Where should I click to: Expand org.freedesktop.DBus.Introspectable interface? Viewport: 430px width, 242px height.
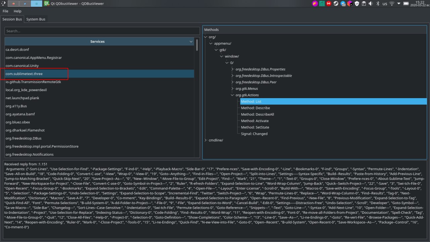coord(232,76)
